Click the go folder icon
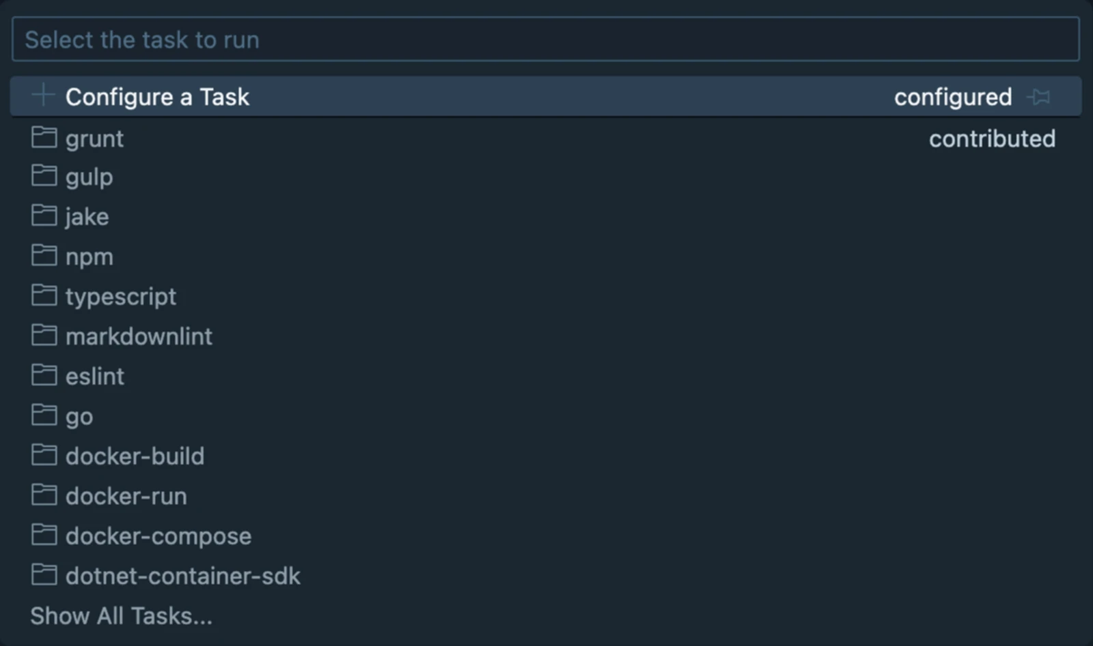Image resolution: width=1093 pixels, height=646 pixels. (44, 415)
